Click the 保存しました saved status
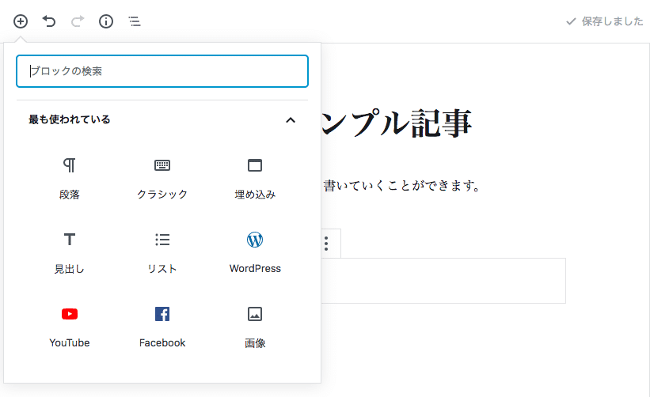Image resolution: width=650 pixels, height=397 pixels. pyautogui.click(x=604, y=21)
